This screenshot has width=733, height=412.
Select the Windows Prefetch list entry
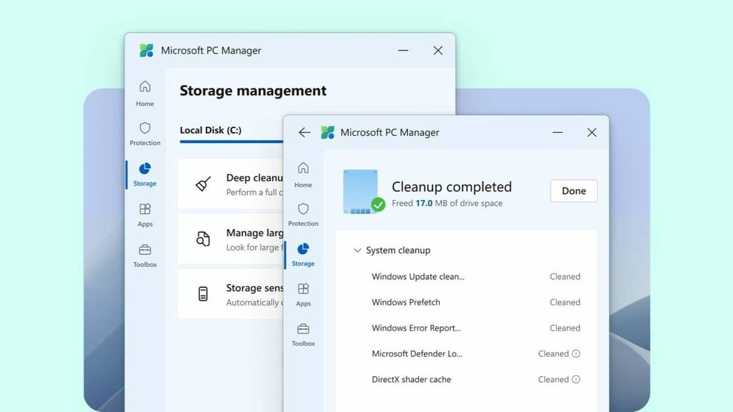click(406, 302)
